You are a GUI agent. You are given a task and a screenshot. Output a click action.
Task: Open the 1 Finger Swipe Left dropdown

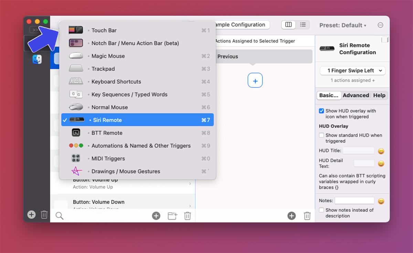pos(352,71)
